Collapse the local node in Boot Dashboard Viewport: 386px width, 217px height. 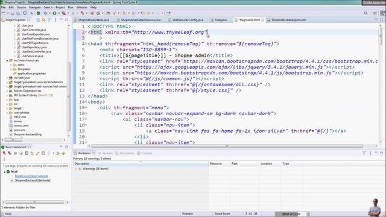click(4, 172)
